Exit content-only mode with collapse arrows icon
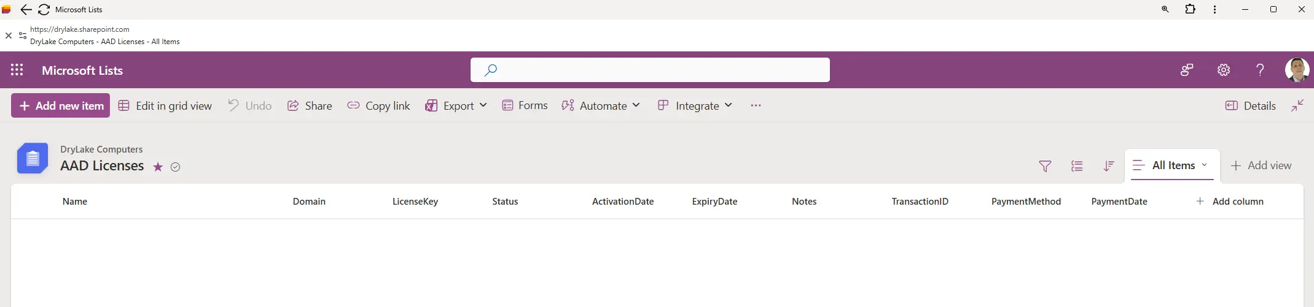Image resolution: width=1314 pixels, height=307 pixels. (1297, 105)
